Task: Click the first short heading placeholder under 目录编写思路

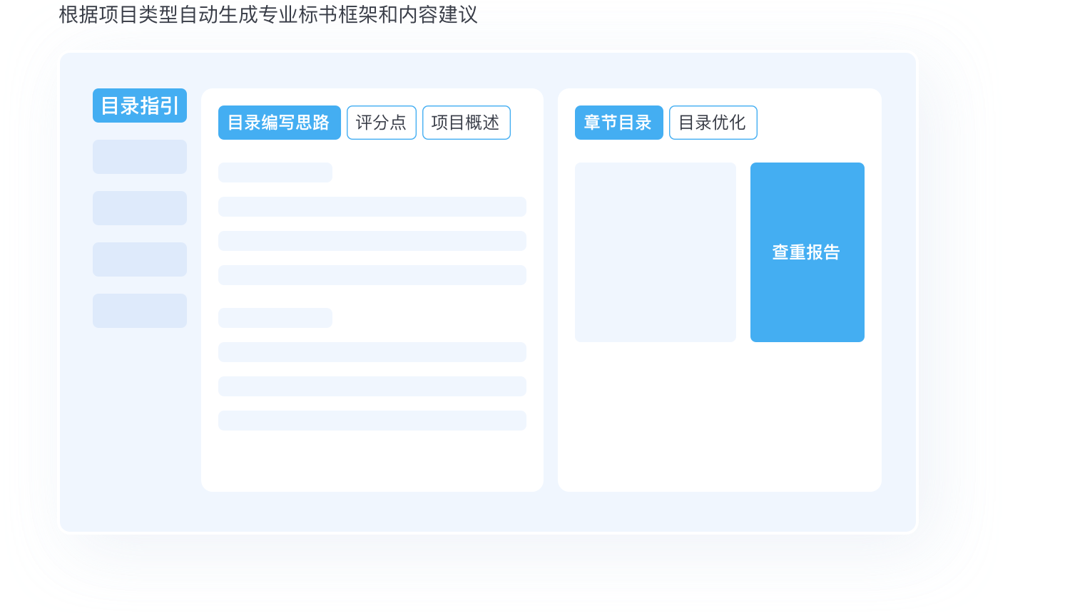Action: (275, 172)
